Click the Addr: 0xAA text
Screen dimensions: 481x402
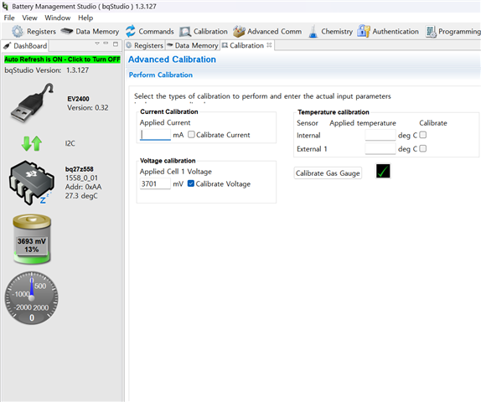point(83,187)
